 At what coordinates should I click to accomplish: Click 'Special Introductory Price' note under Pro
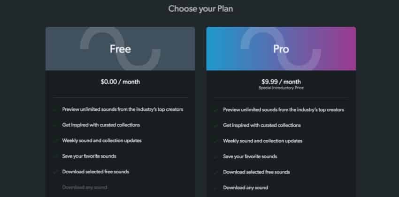[281, 88]
